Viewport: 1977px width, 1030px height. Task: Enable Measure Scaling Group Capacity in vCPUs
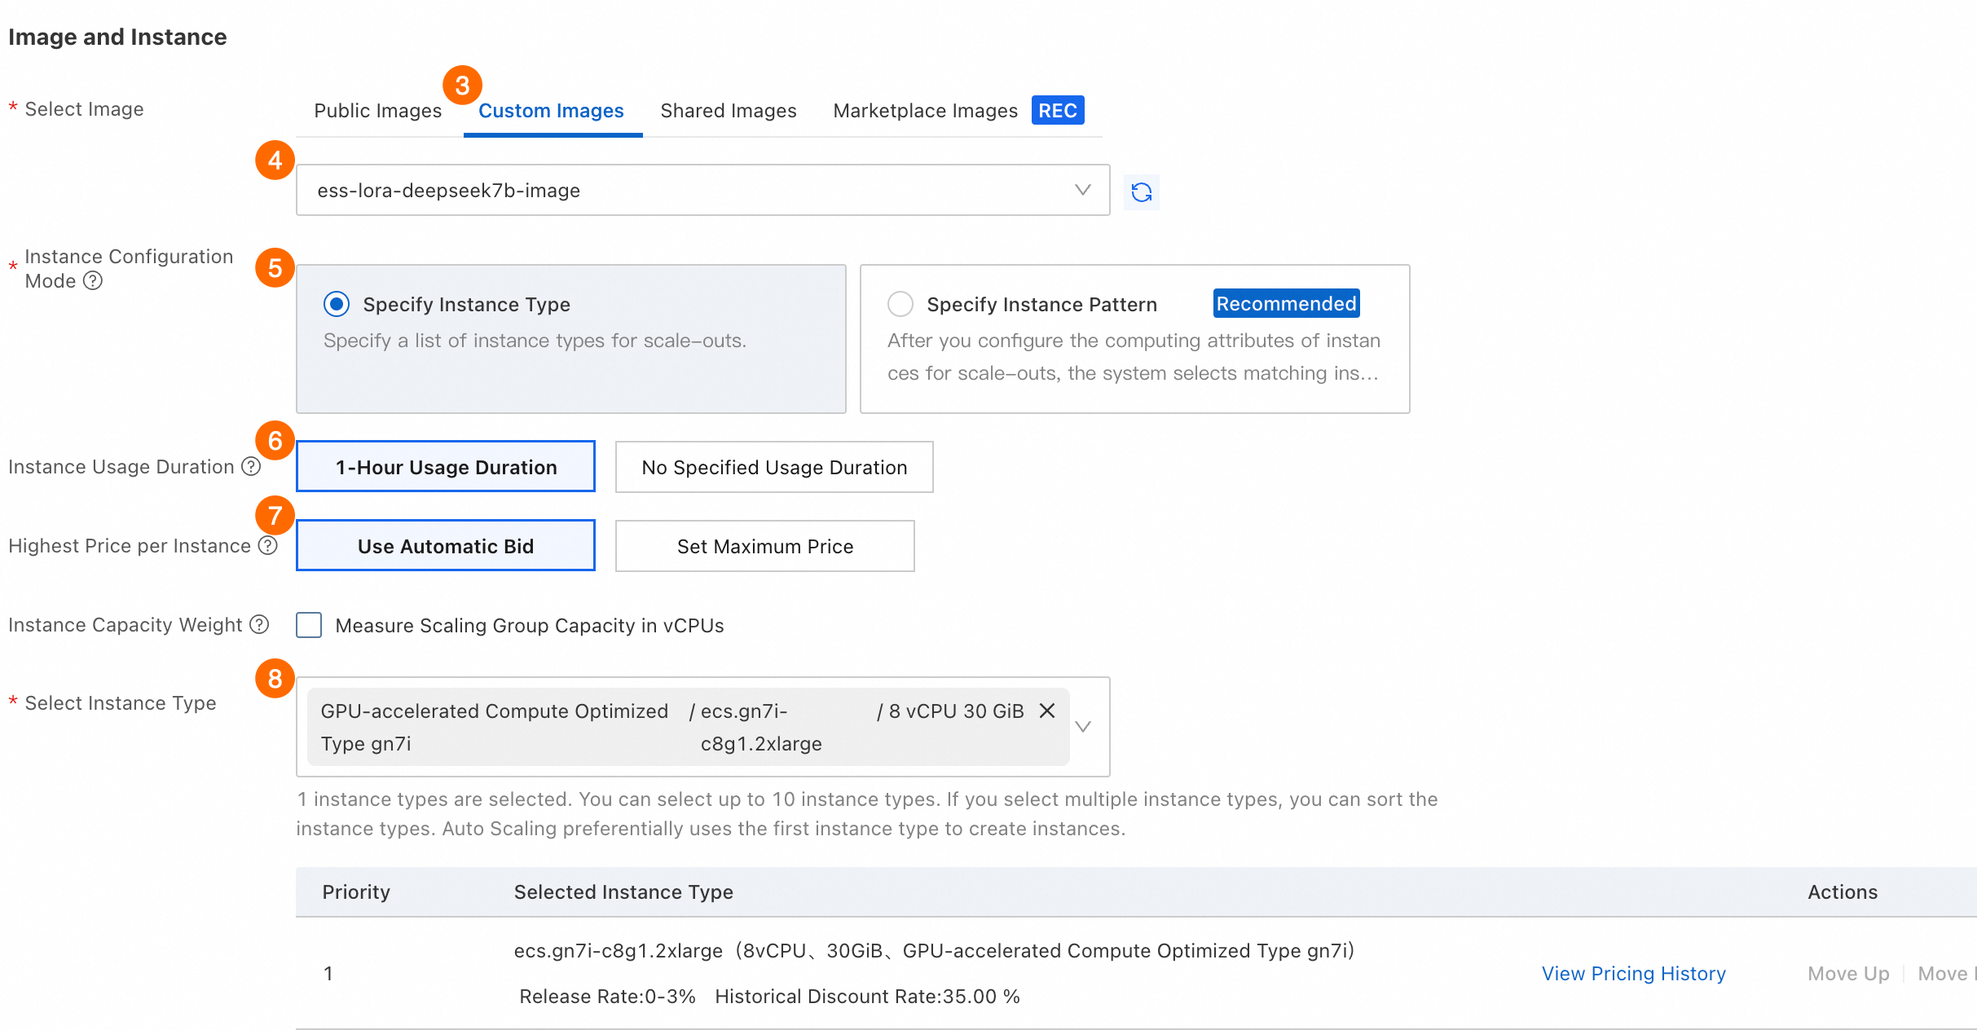[x=309, y=625]
